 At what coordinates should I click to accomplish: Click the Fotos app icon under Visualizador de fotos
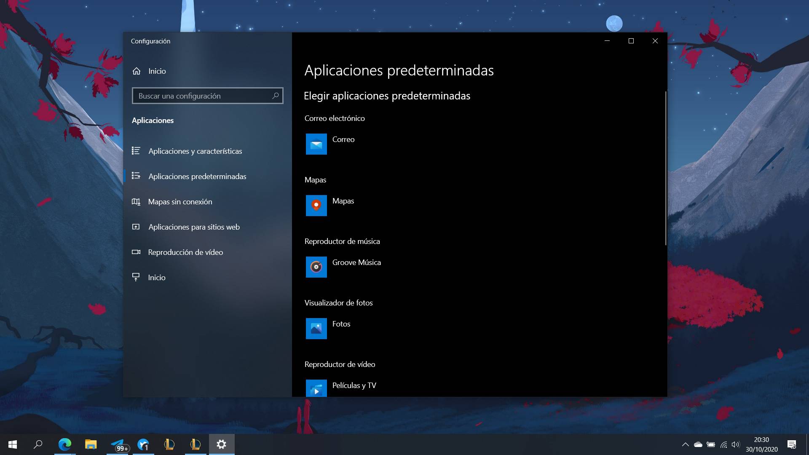[316, 328]
